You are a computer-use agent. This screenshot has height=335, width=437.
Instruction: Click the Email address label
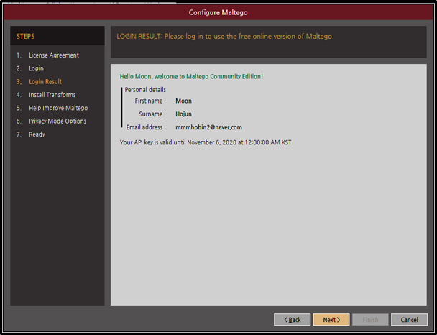pyautogui.click(x=144, y=127)
